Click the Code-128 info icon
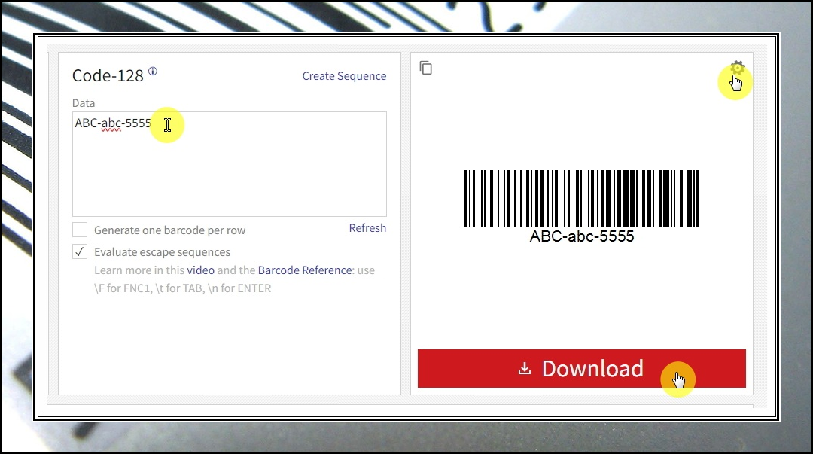The height and width of the screenshot is (454, 813). click(x=152, y=71)
